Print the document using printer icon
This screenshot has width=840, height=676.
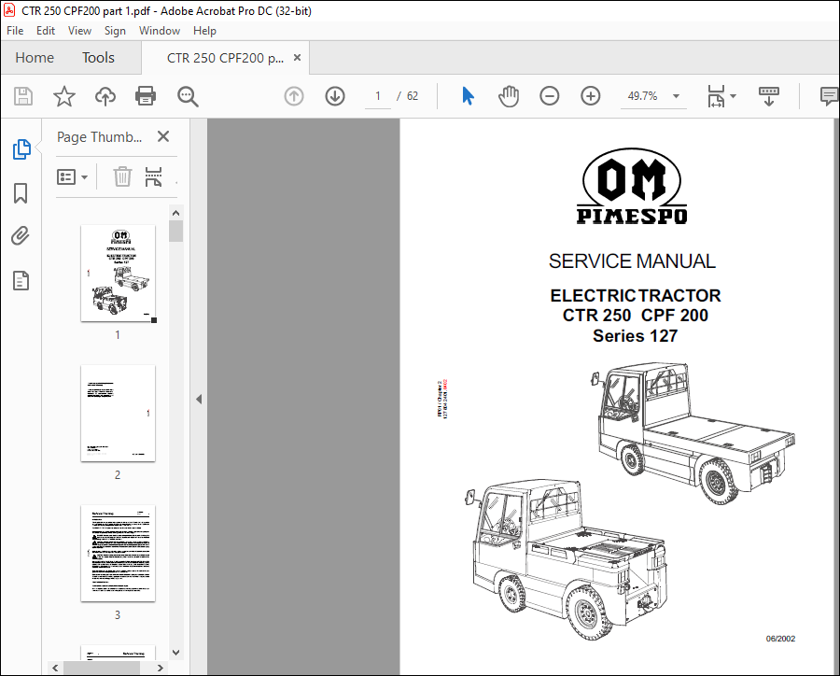point(146,96)
